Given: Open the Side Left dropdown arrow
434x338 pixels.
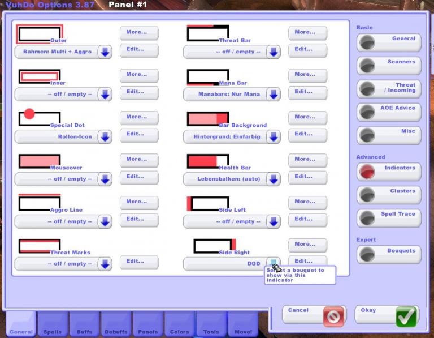Looking at the screenshot, I should click(274, 221).
